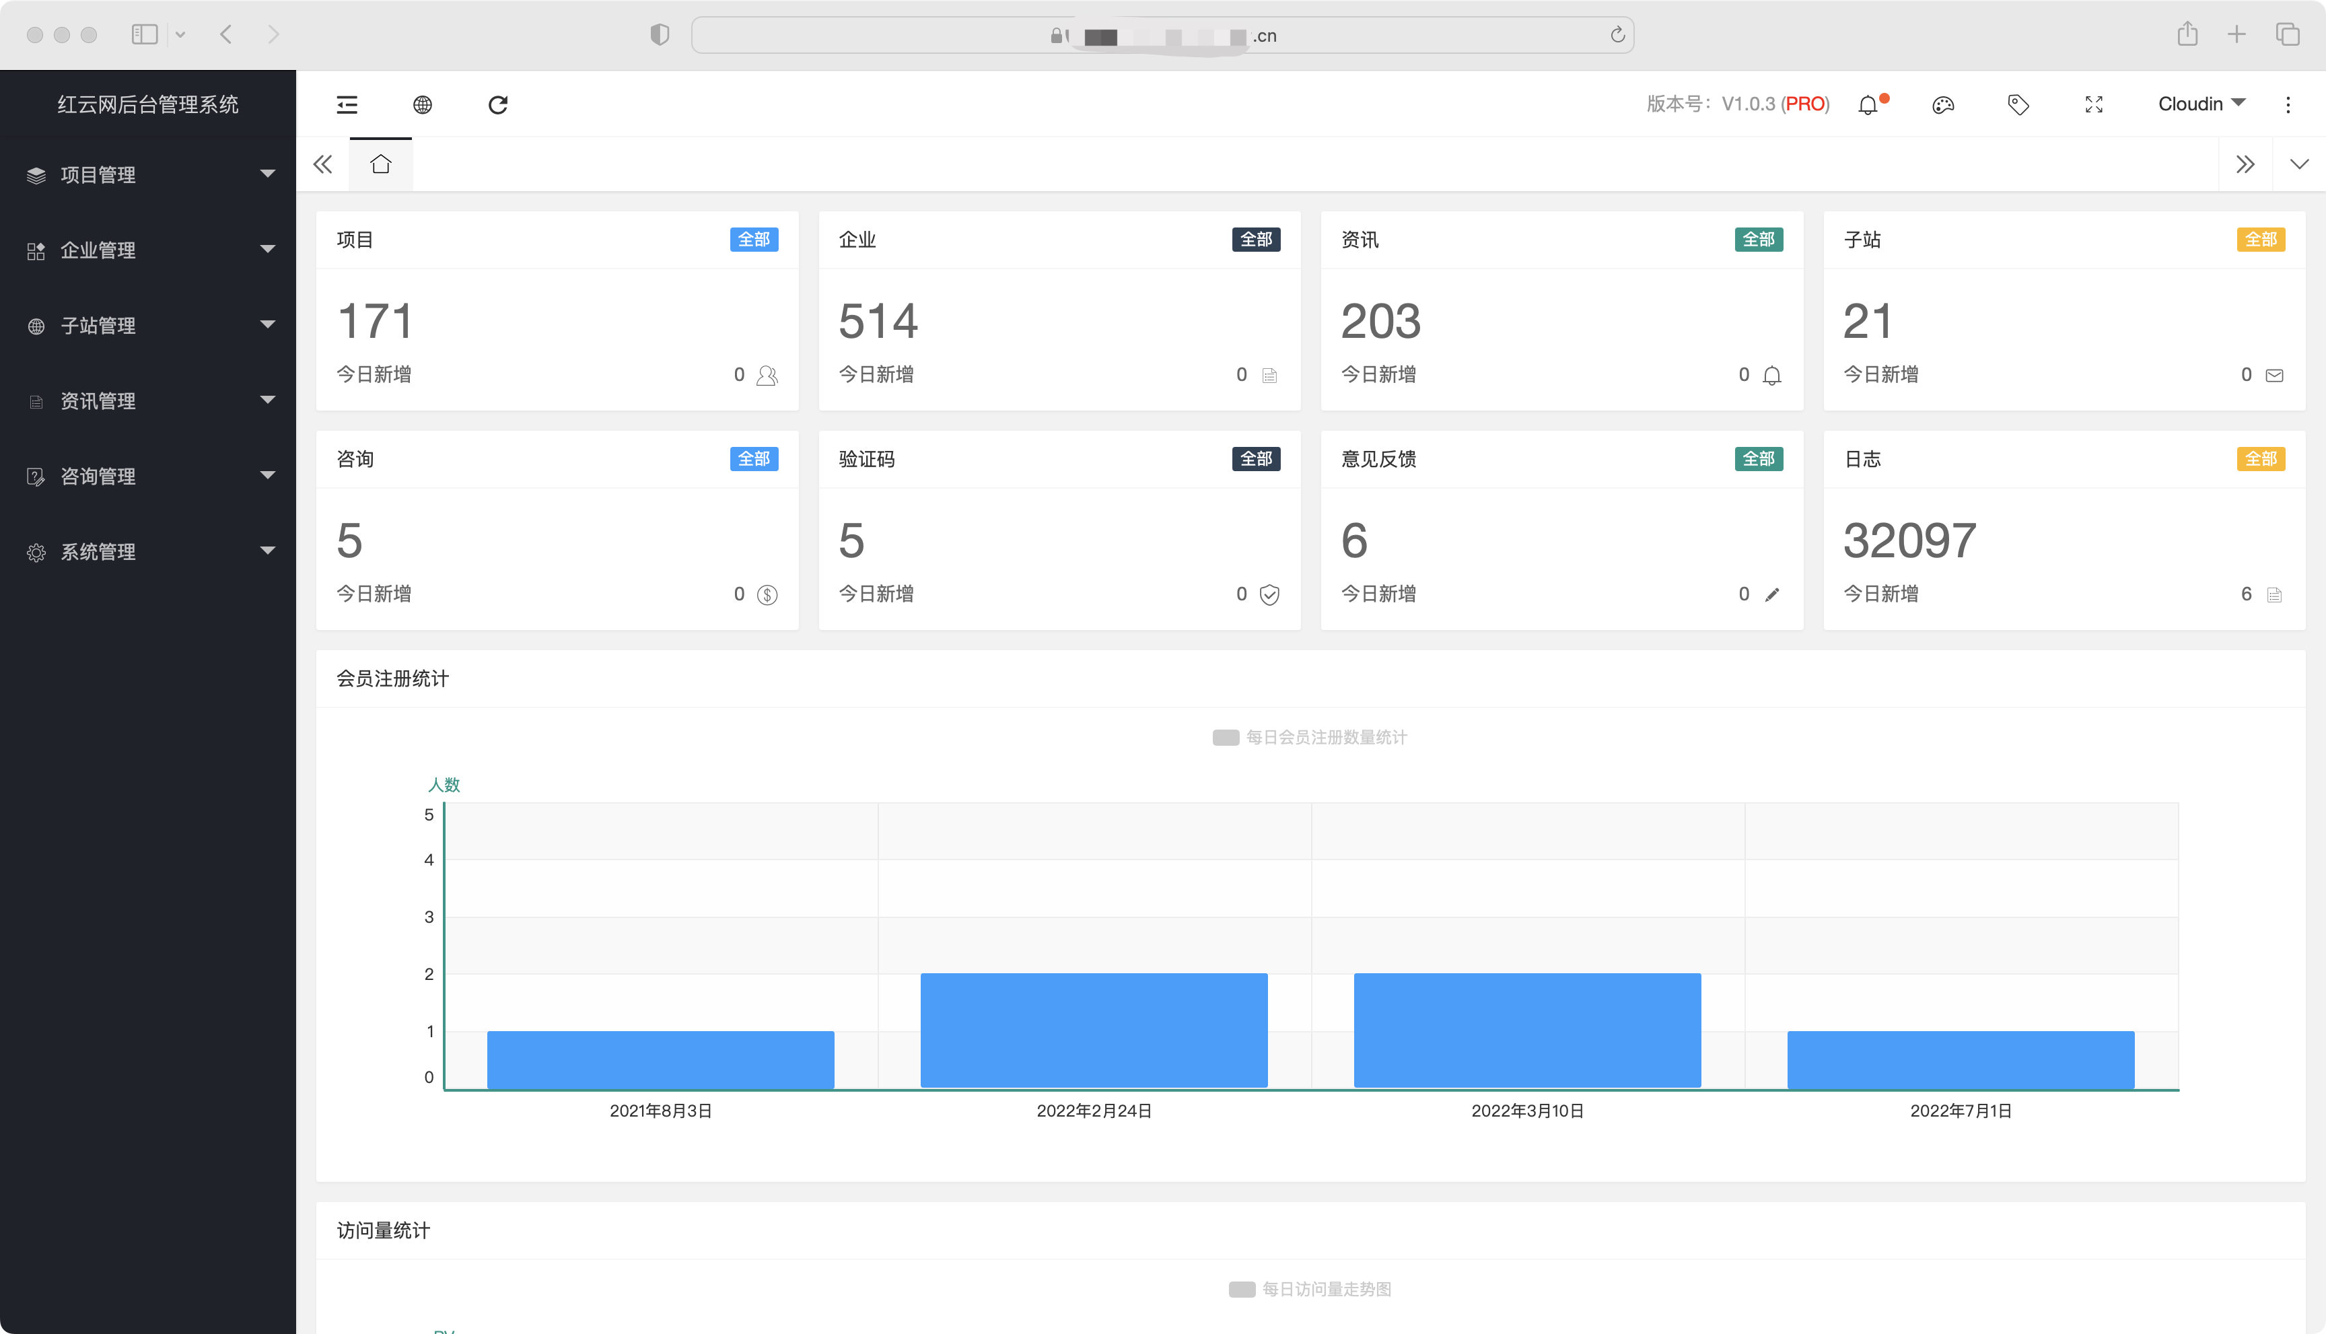Open notifications via the bell icon
Screen dimensions: 2326x1334
[1868, 104]
